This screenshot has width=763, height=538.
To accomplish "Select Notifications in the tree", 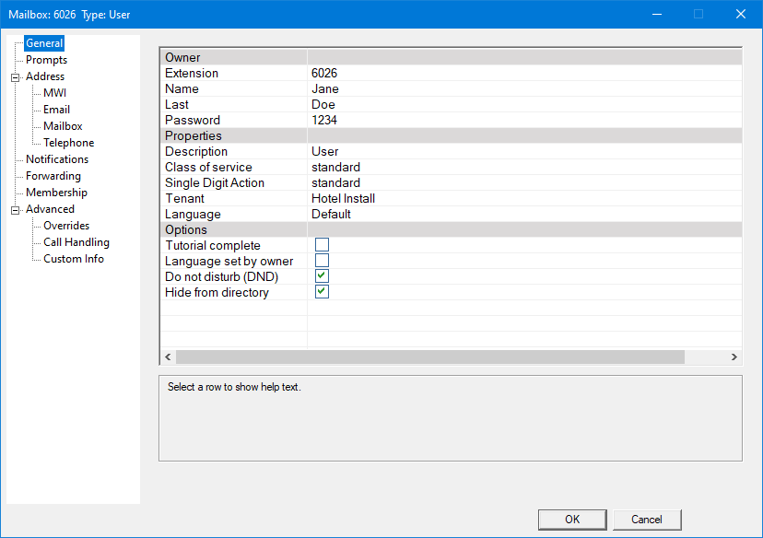I will (x=57, y=159).
